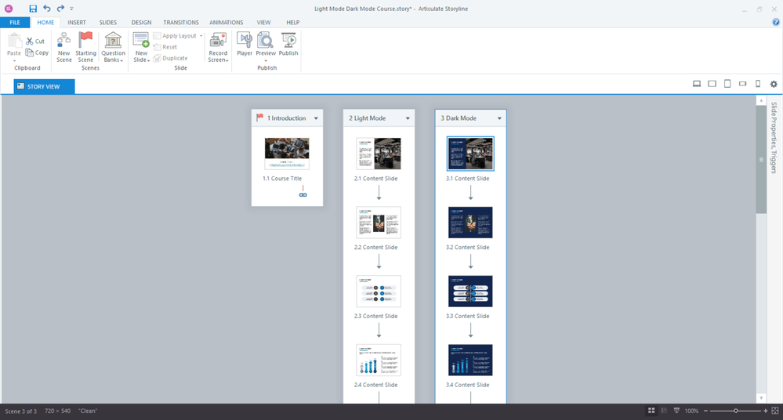Click the Reset slide button

pos(165,47)
